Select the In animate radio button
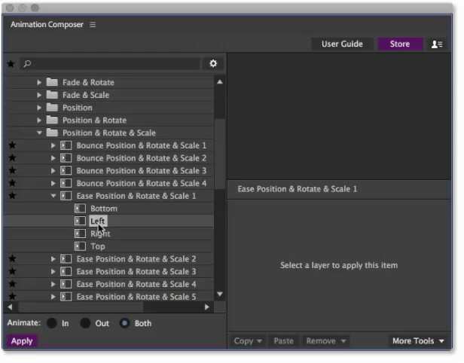 coord(52,323)
